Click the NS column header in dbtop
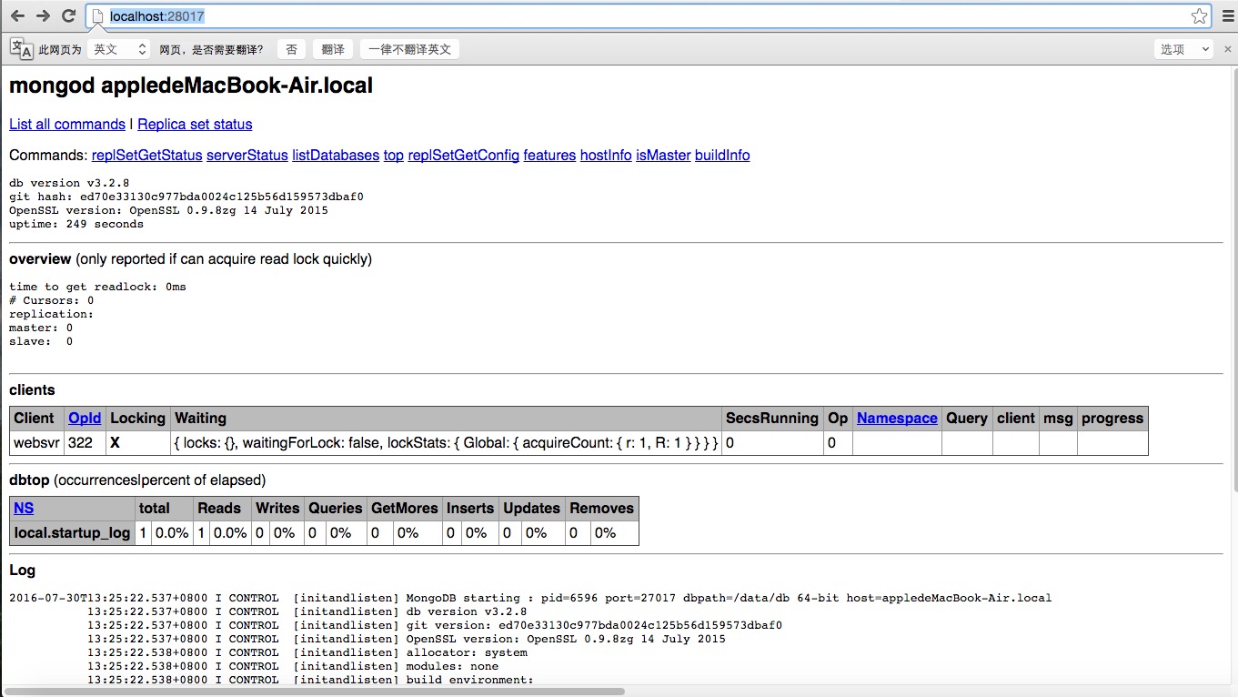The height and width of the screenshot is (697, 1238). coord(24,509)
